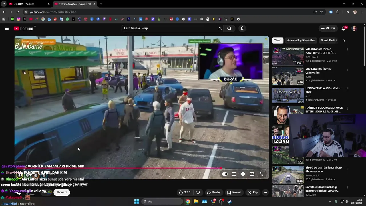Seek the video using the red progress bar
The image size is (366, 206).
click(x=142, y=168)
